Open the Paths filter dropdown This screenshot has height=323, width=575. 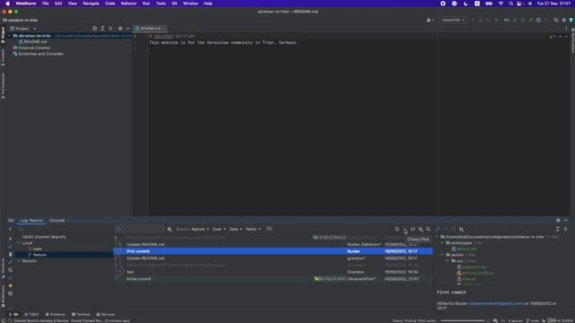point(253,230)
